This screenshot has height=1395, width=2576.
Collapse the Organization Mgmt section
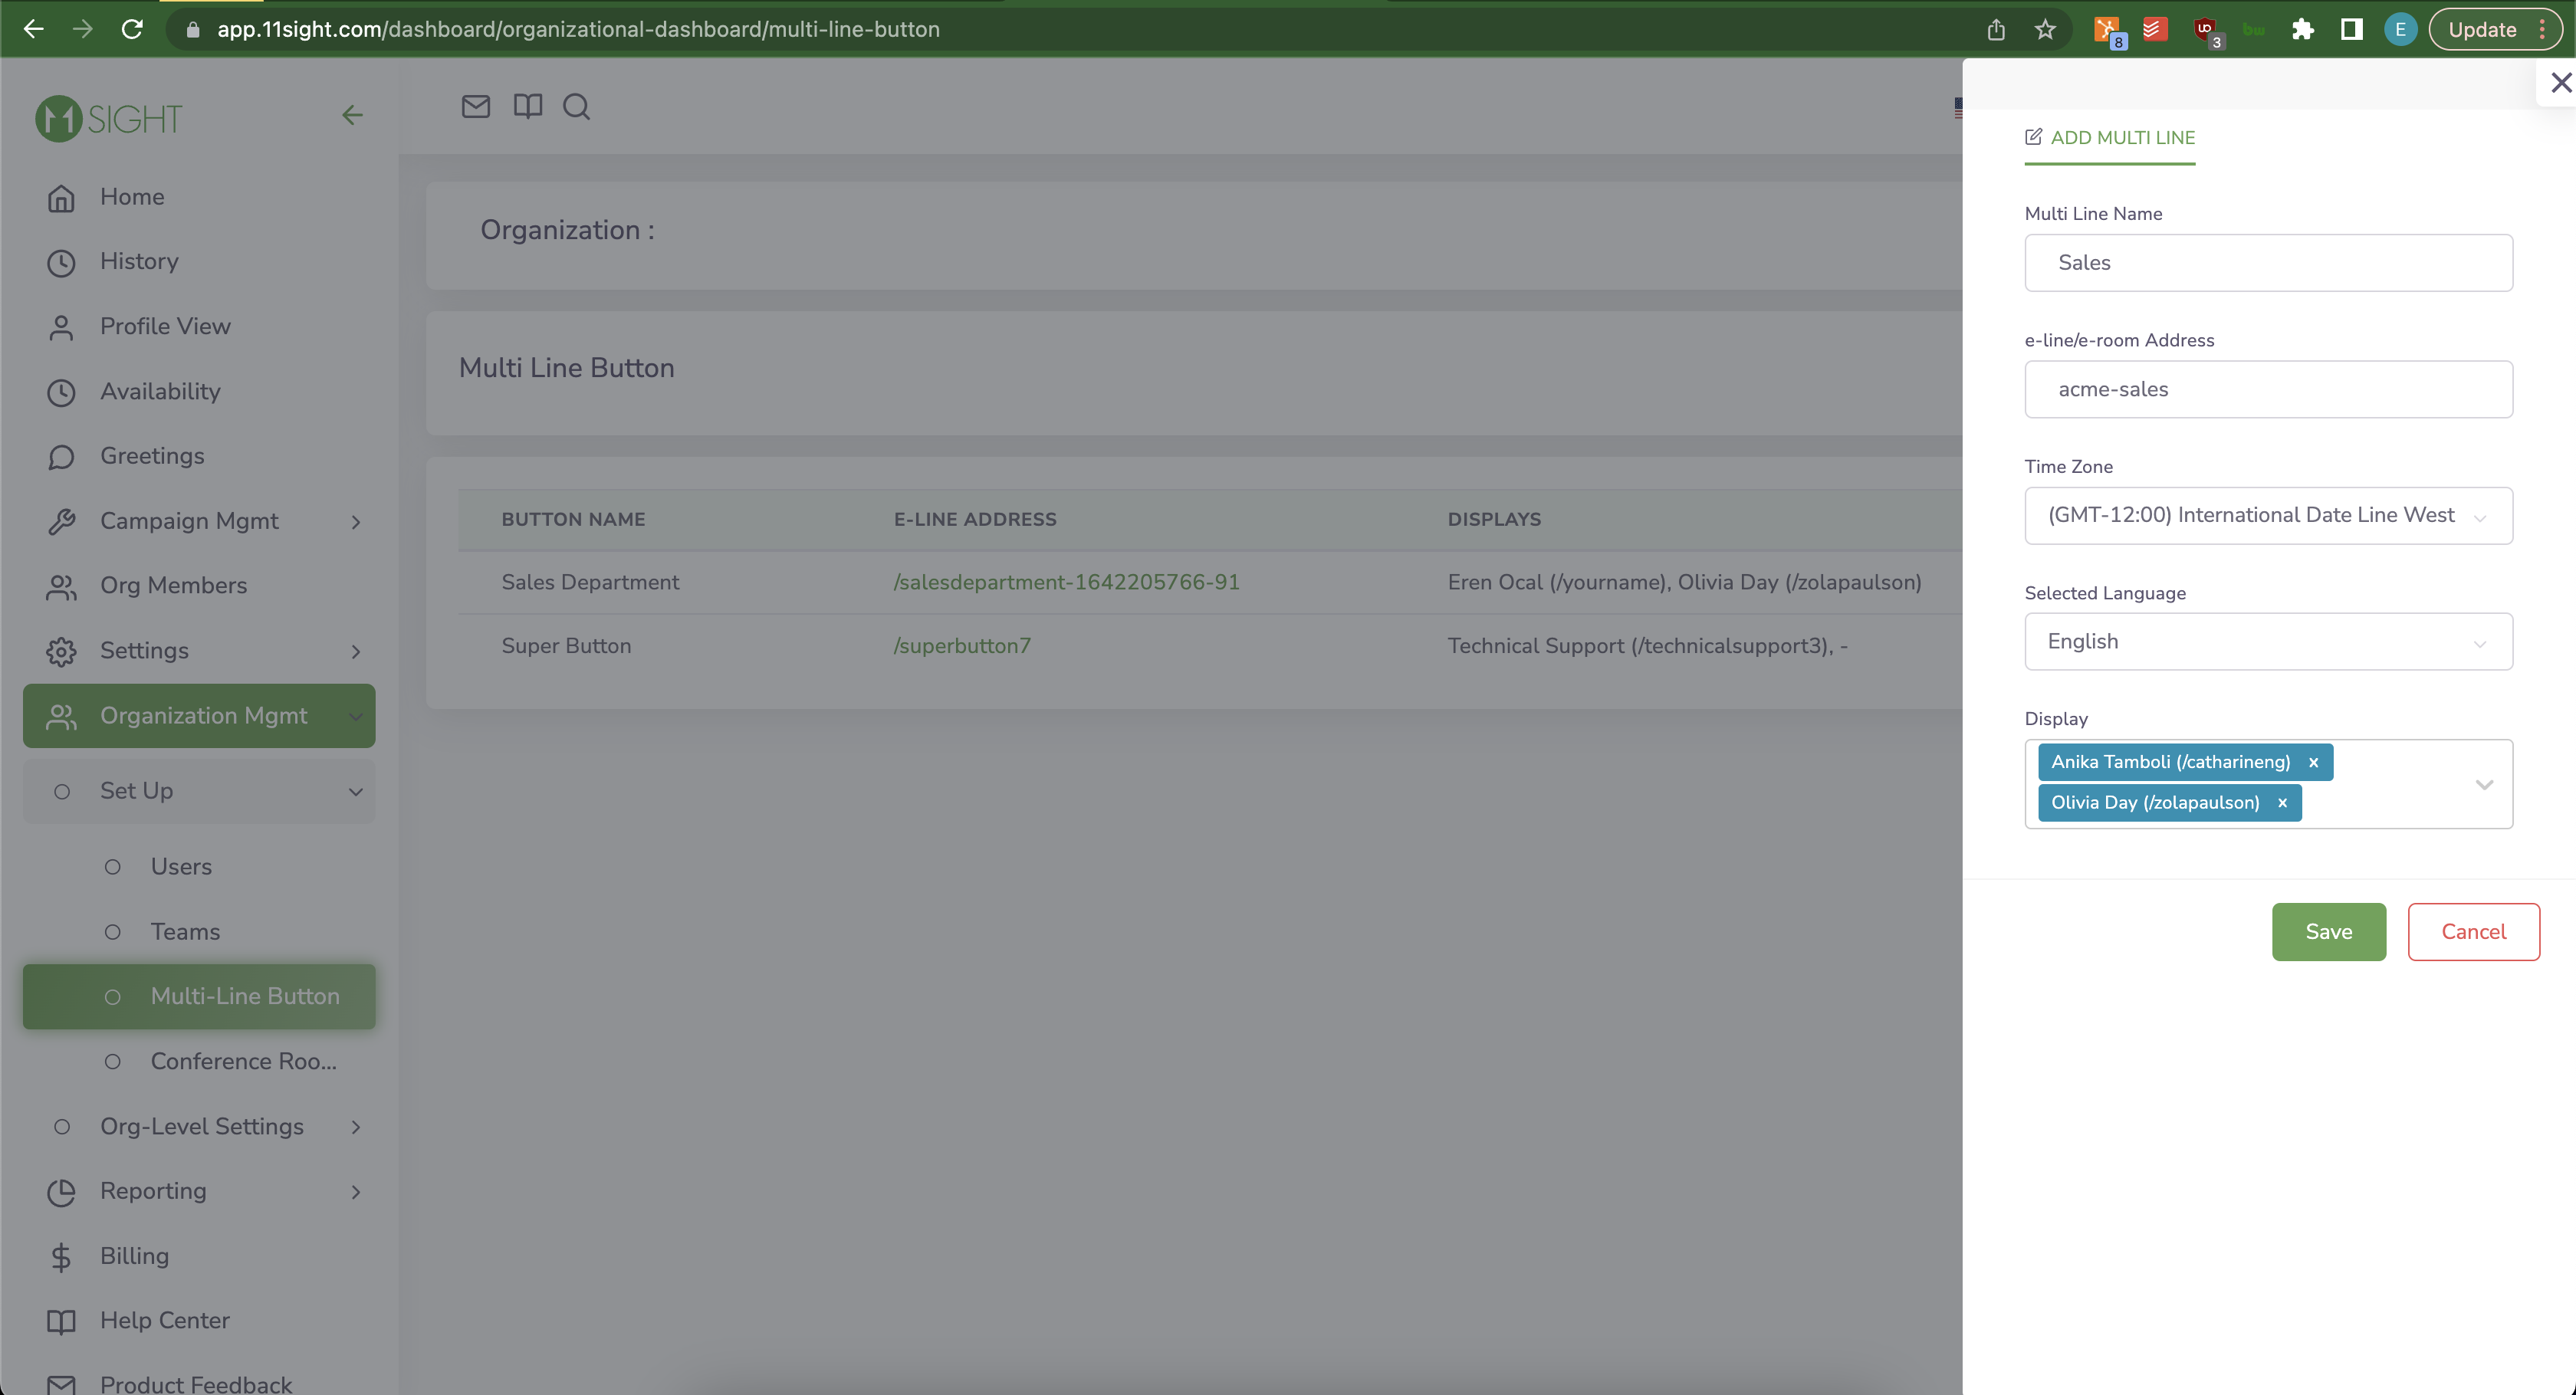(356, 716)
